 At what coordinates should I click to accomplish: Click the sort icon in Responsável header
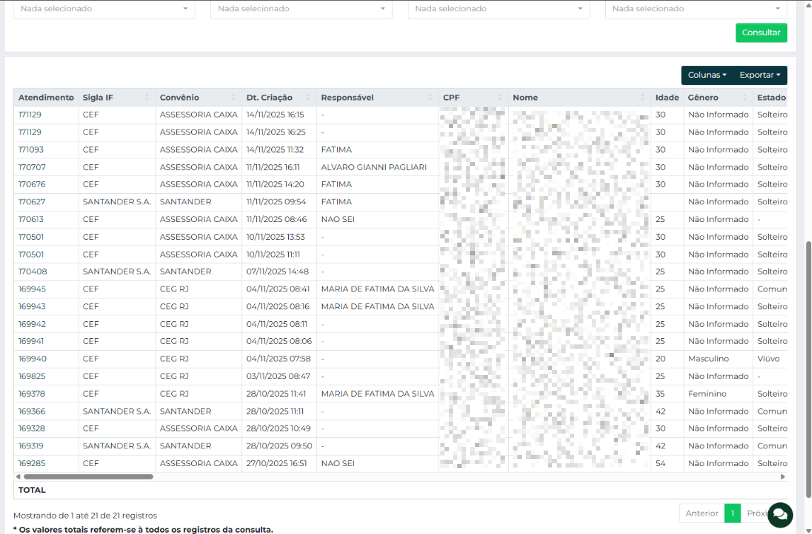point(430,98)
